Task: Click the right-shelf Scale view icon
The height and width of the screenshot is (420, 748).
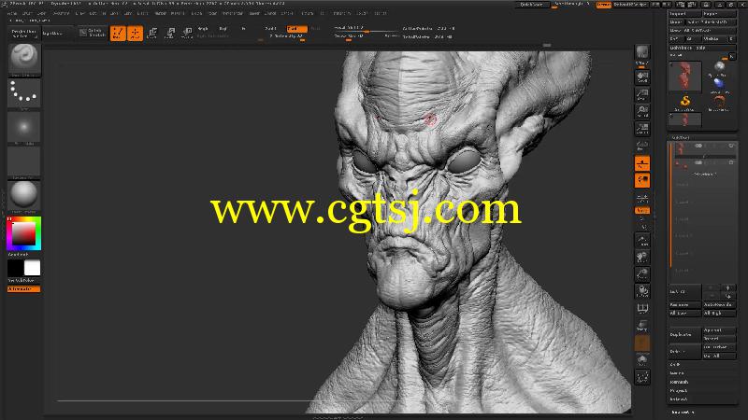Action: 642,274
